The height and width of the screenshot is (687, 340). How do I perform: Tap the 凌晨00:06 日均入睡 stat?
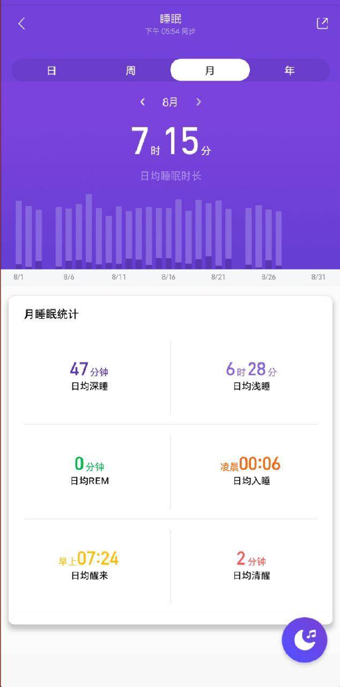(252, 471)
